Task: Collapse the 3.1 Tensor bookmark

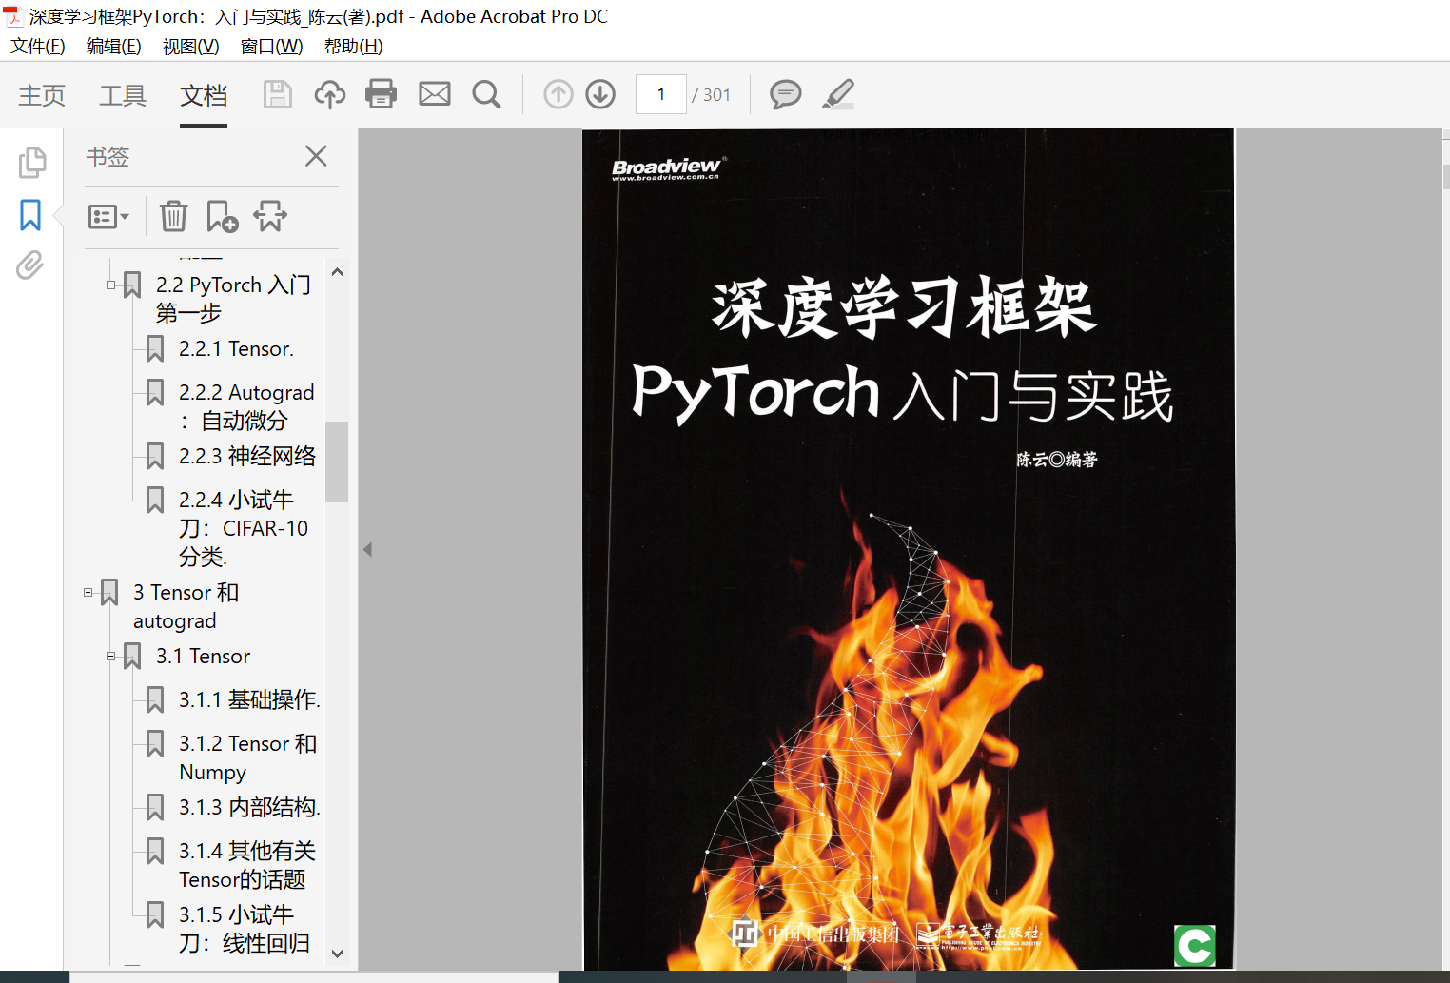Action: click(x=111, y=656)
